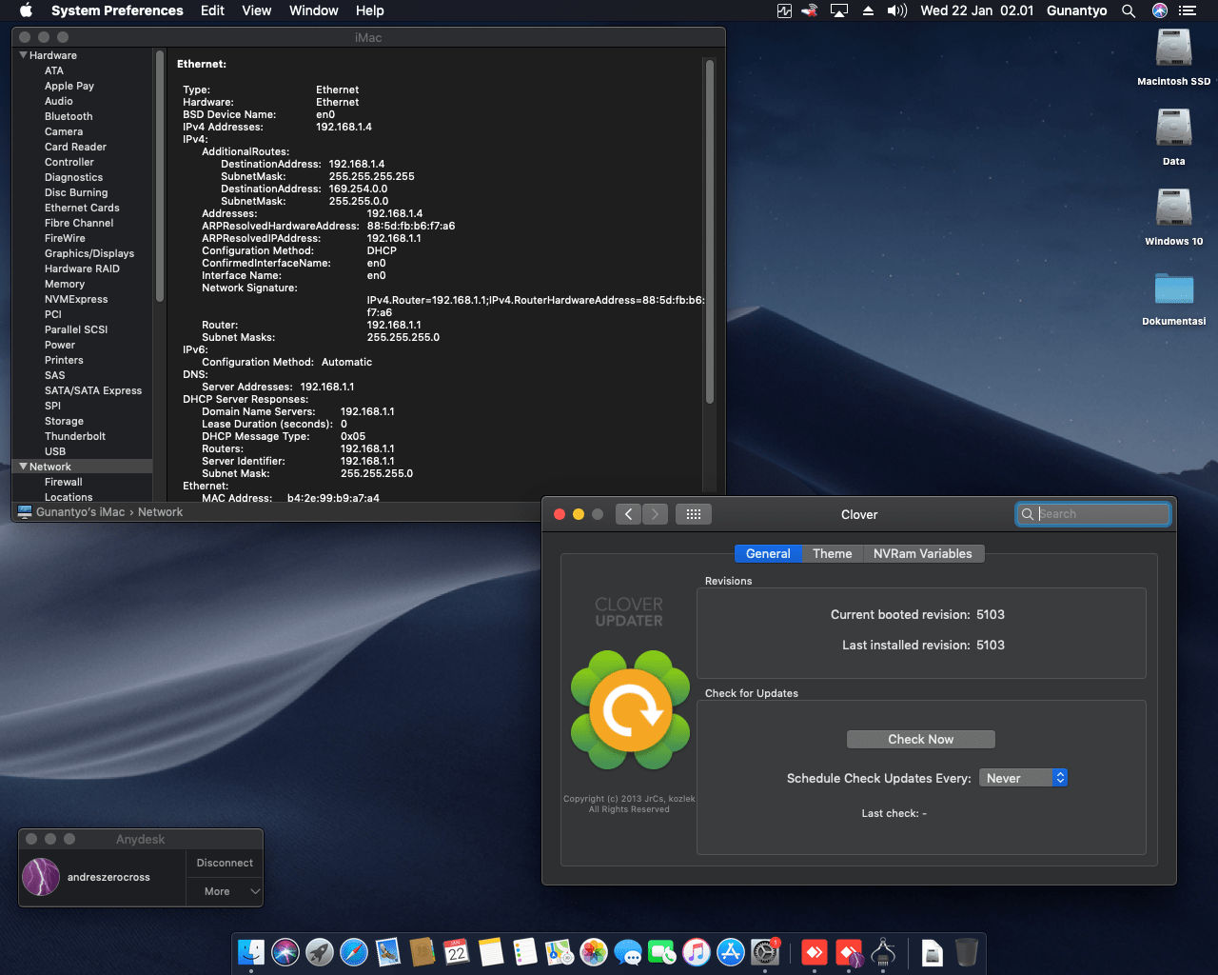Open Messages from the Dock
Viewport: 1218px width, 975px height.
pyautogui.click(x=628, y=952)
